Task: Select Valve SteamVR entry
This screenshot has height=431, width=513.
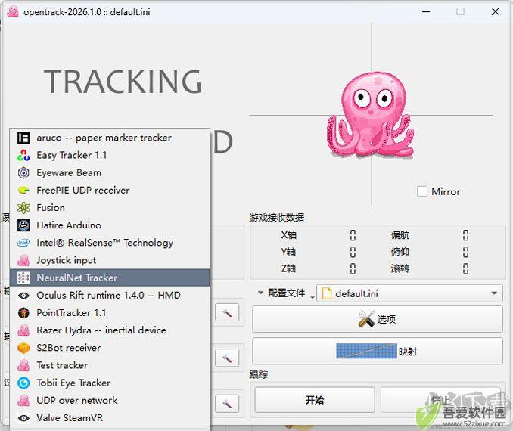Action: (110, 417)
